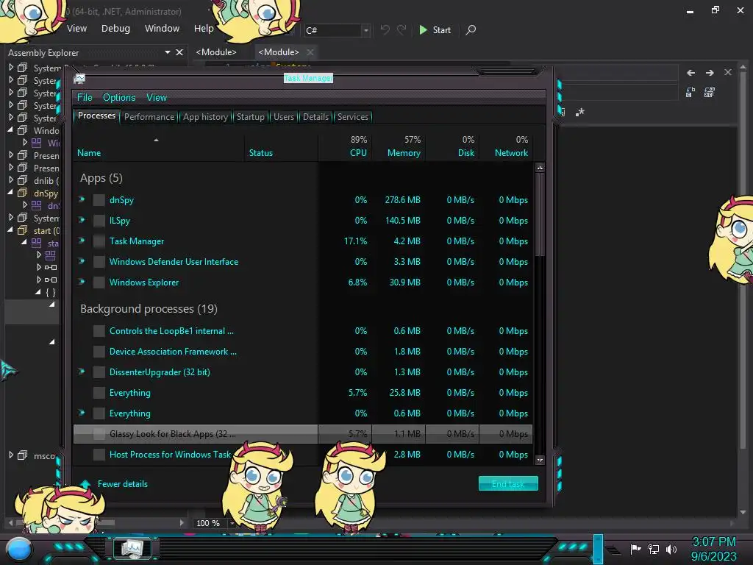Viewport: 753px width, 565px height.
Task: Open the C# language dropdown
Action: [x=366, y=30]
